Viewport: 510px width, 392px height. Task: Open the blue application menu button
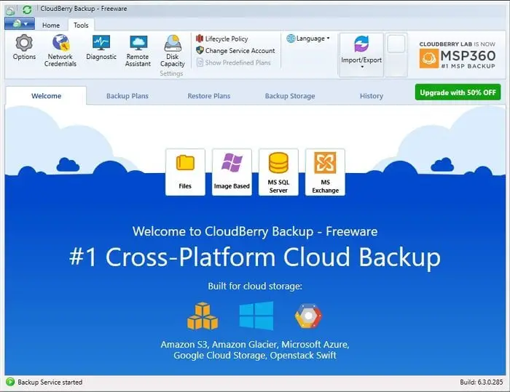point(20,24)
